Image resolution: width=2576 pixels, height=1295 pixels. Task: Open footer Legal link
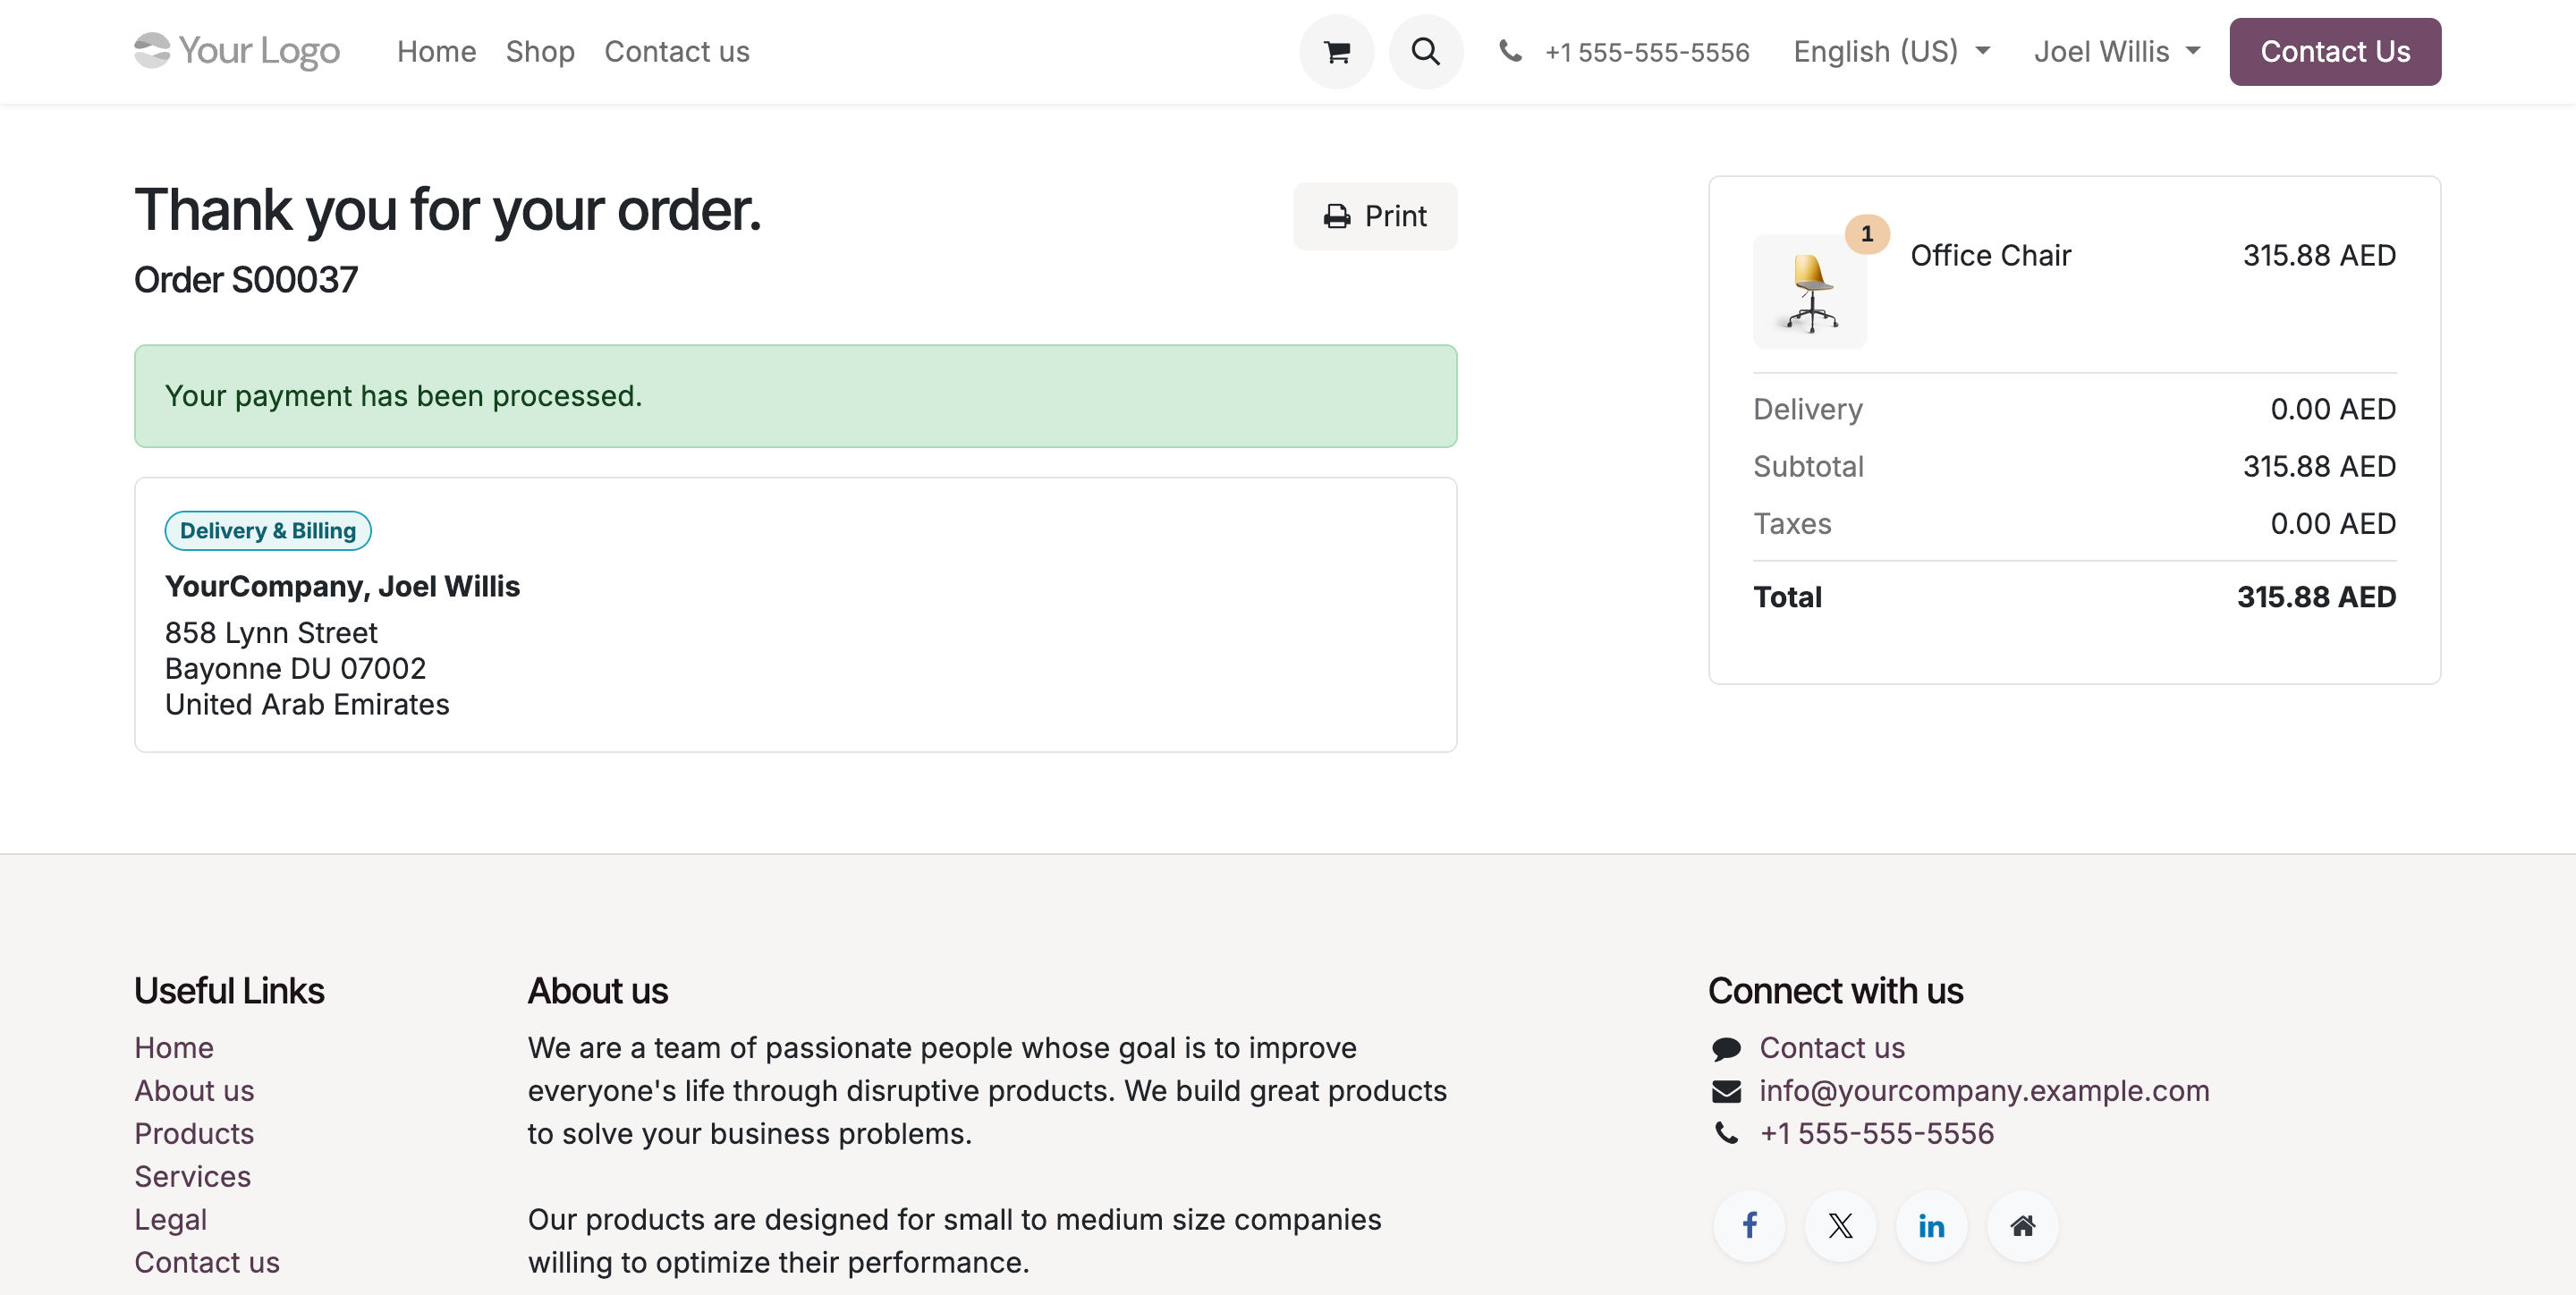[171, 1219]
